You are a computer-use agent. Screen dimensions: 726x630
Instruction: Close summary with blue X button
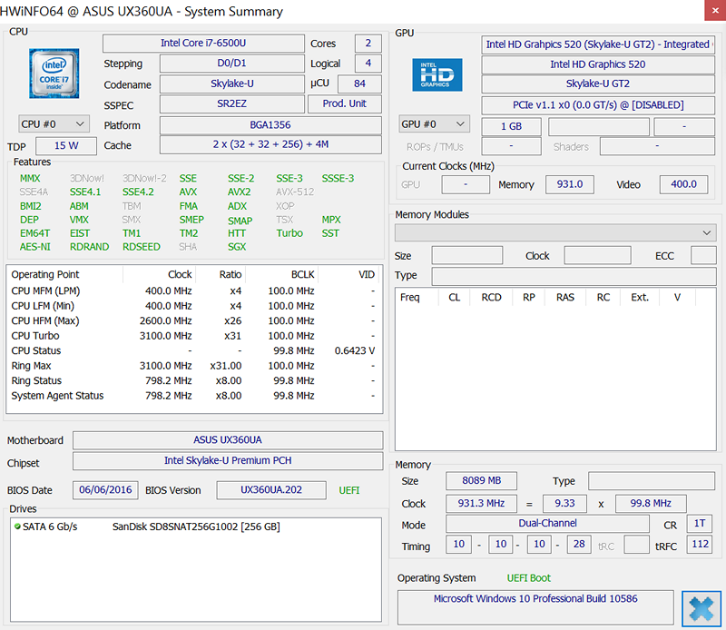click(701, 608)
